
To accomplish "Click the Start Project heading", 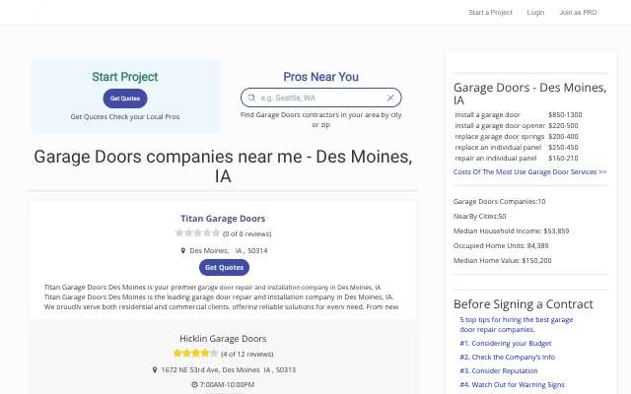I will [125, 77].
